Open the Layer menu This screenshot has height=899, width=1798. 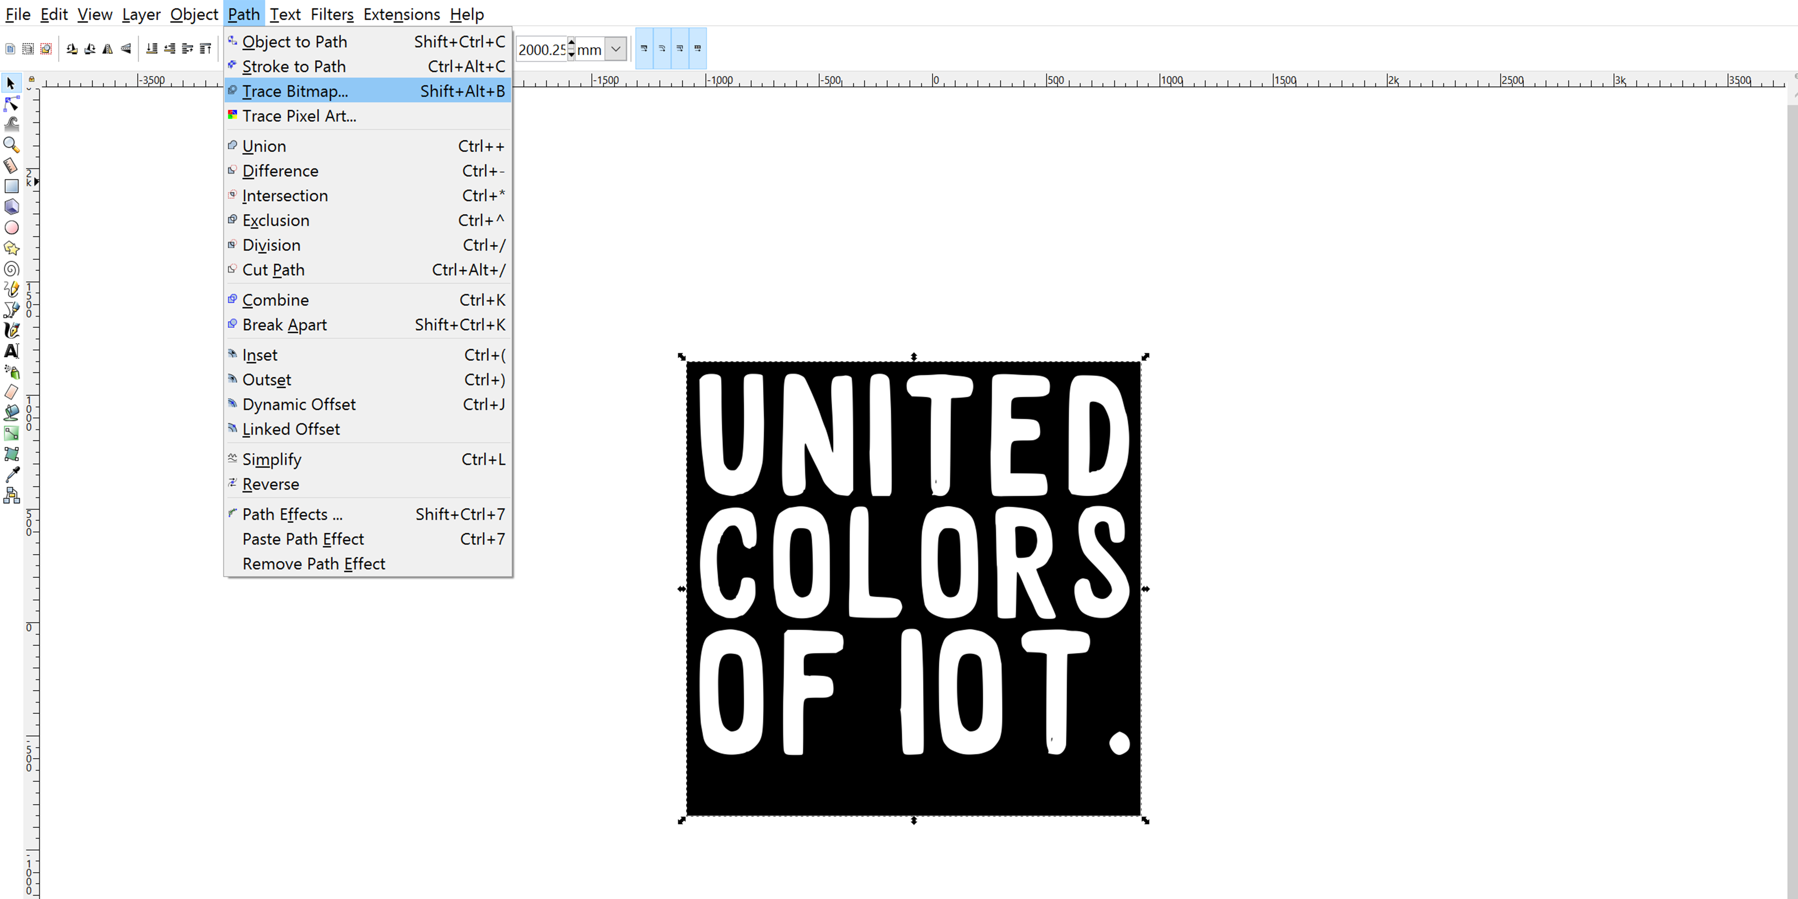141,14
